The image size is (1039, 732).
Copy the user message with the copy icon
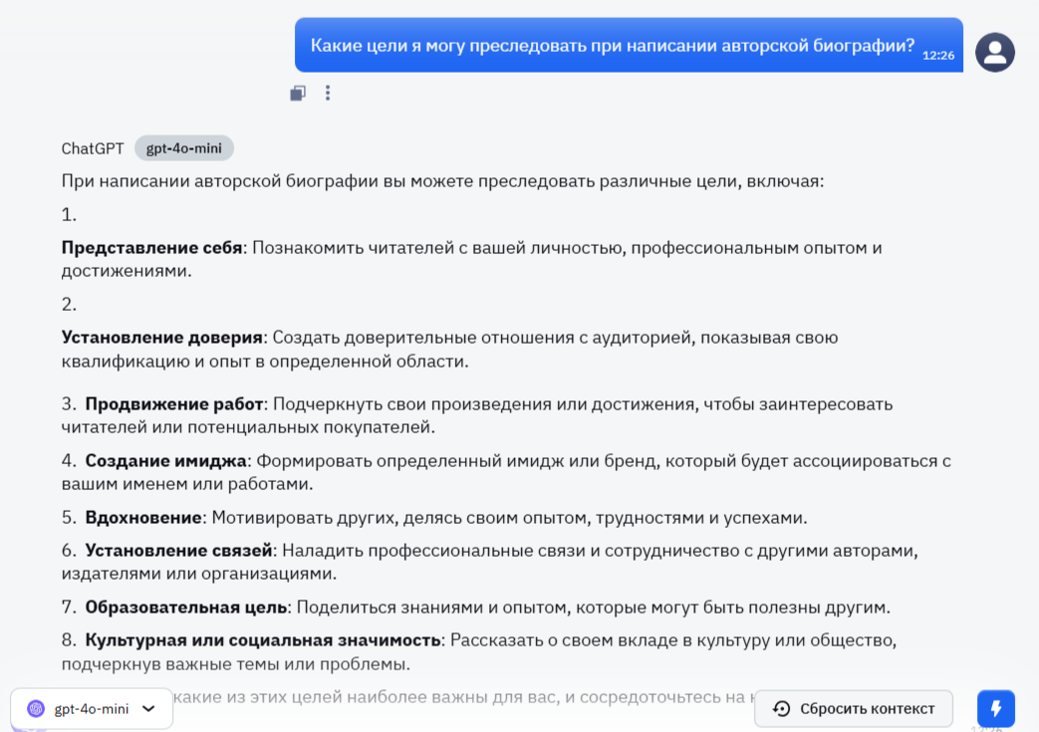point(298,94)
